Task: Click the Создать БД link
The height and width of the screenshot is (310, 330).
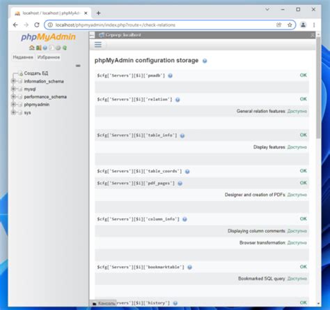Action: coord(36,73)
